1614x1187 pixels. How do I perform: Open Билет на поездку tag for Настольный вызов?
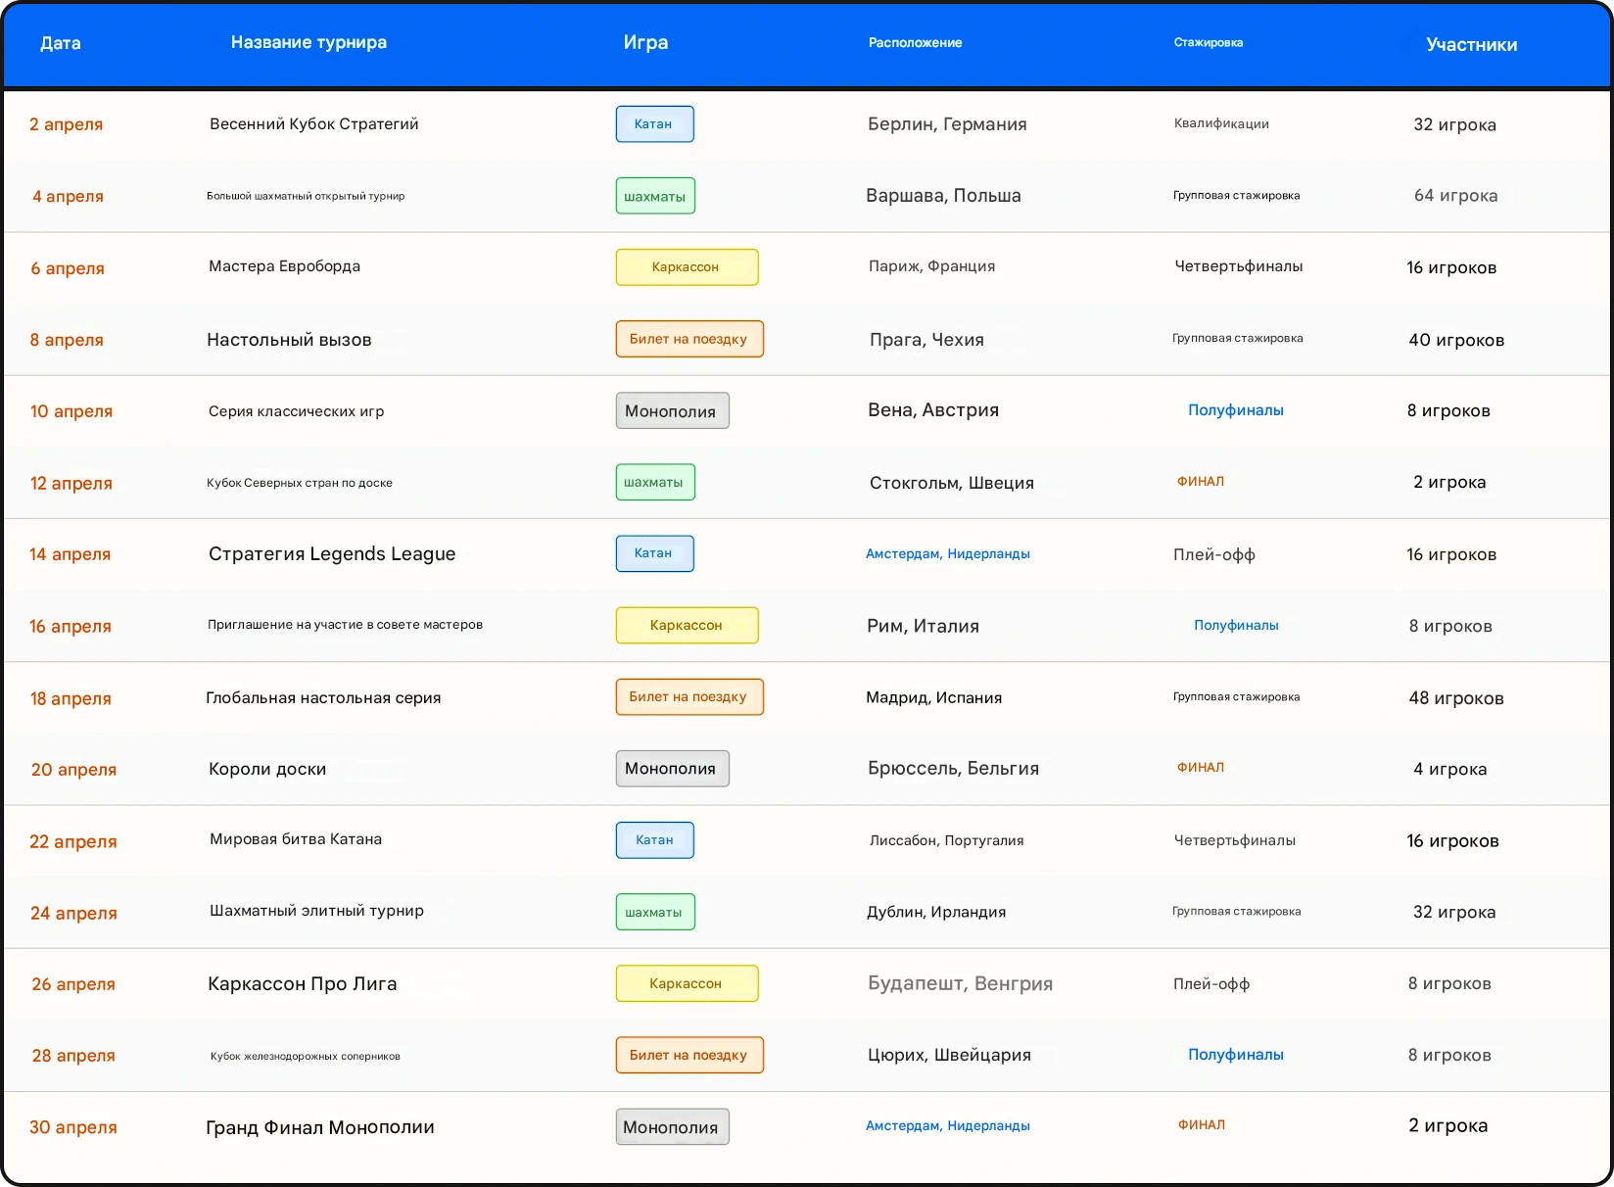point(689,339)
